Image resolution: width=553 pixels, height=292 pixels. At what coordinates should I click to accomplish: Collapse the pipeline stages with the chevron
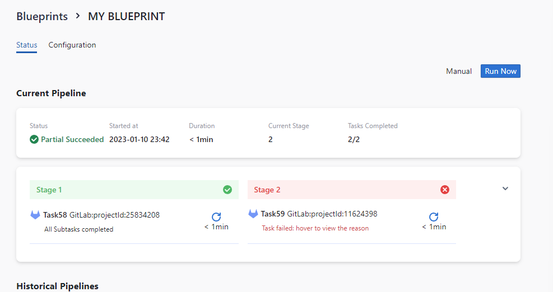coord(505,189)
